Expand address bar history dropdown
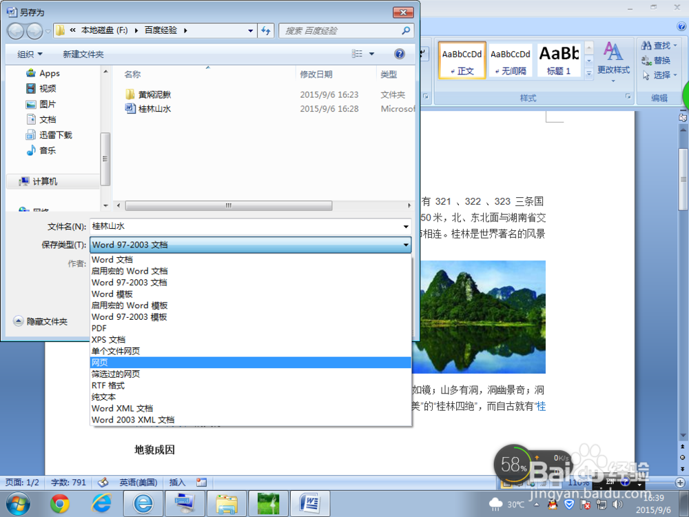This screenshot has height=517, width=689. (x=251, y=31)
